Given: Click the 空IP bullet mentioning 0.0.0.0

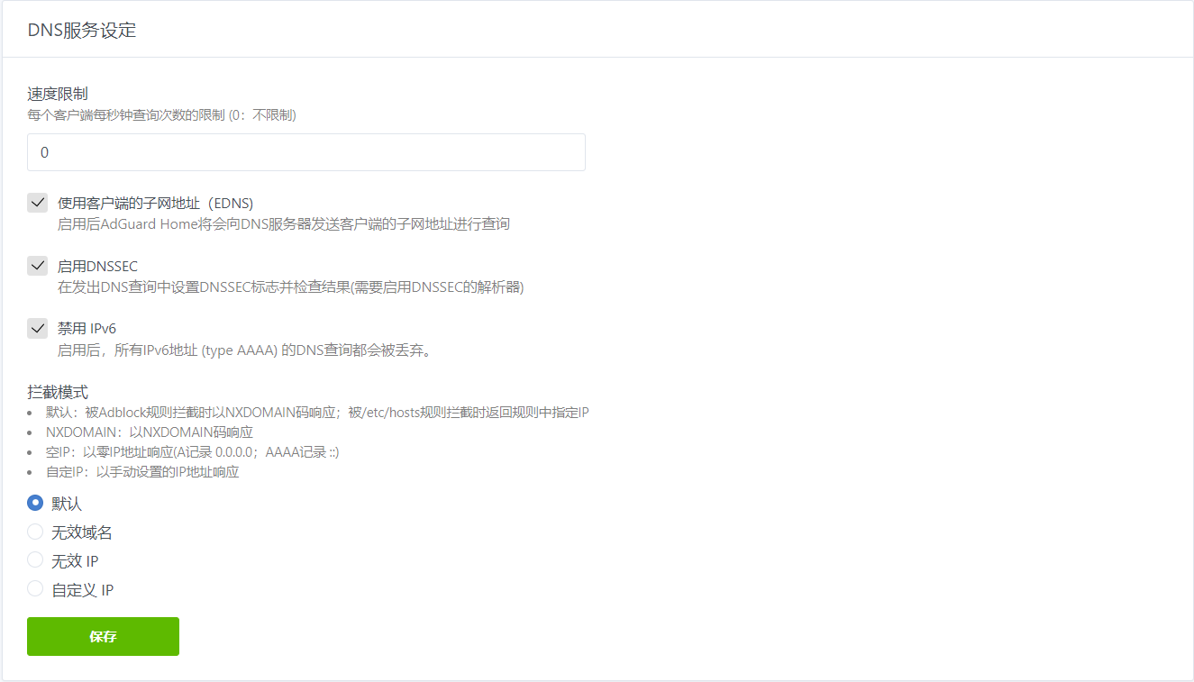Looking at the screenshot, I should 192,452.
